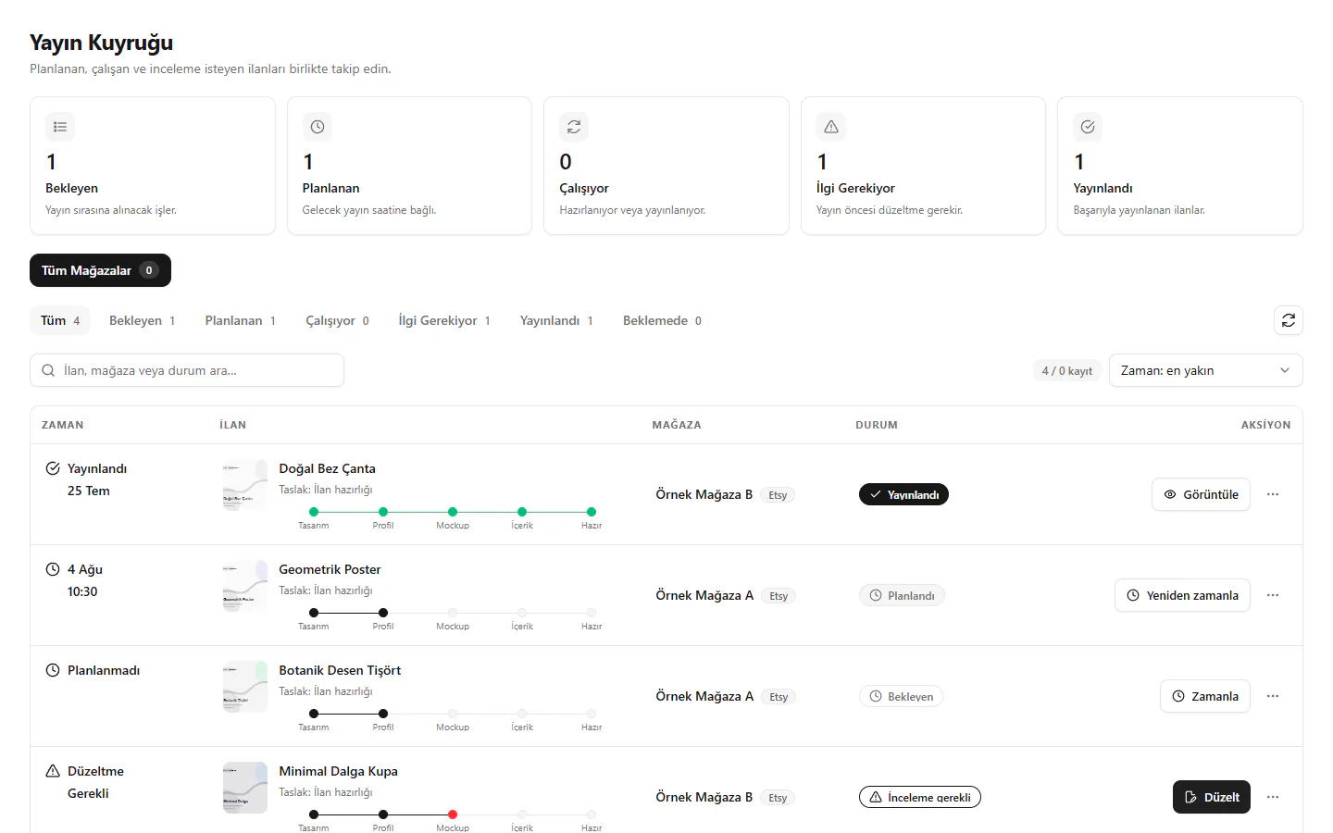
Task: Open the Minimal Dalga Kupa thumbnail
Action: 245,789
